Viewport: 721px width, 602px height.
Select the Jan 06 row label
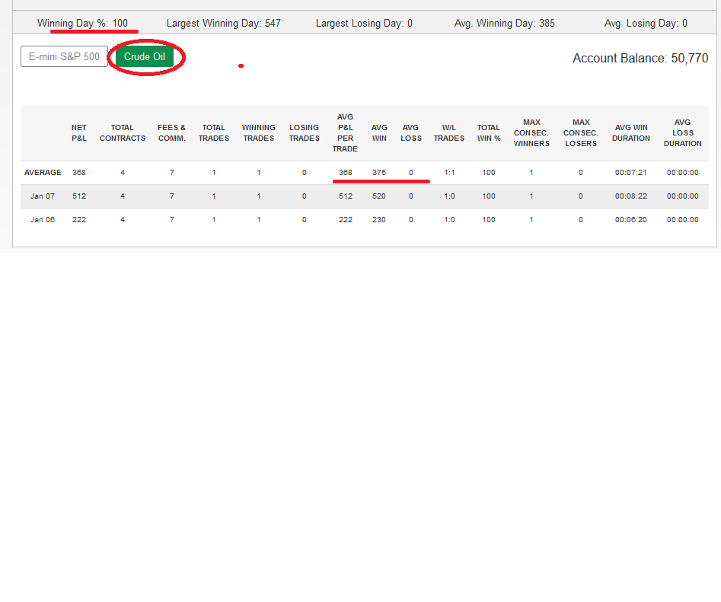pos(43,220)
